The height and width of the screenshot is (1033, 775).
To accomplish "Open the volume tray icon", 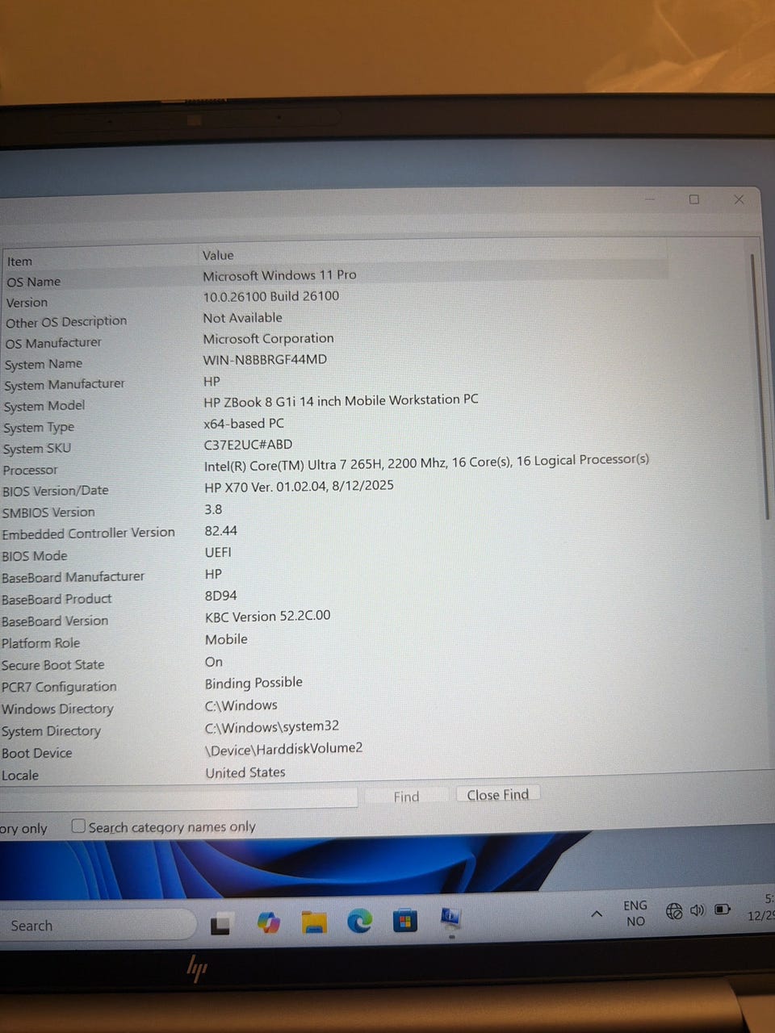I will (x=697, y=910).
